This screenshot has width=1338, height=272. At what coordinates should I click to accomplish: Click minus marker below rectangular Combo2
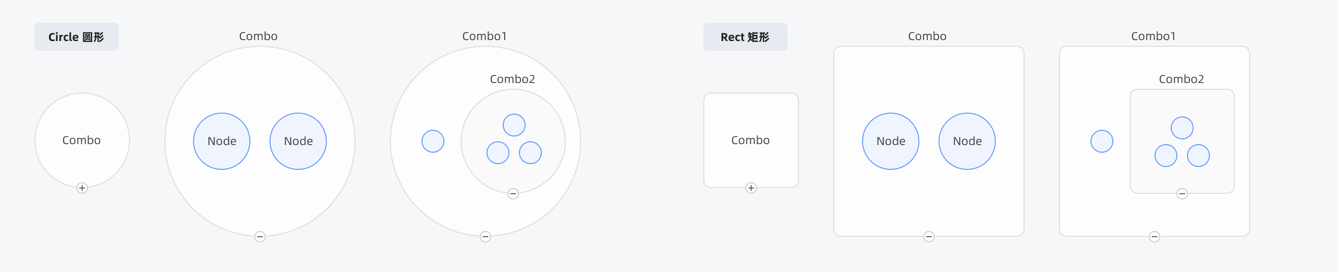(x=1182, y=194)
